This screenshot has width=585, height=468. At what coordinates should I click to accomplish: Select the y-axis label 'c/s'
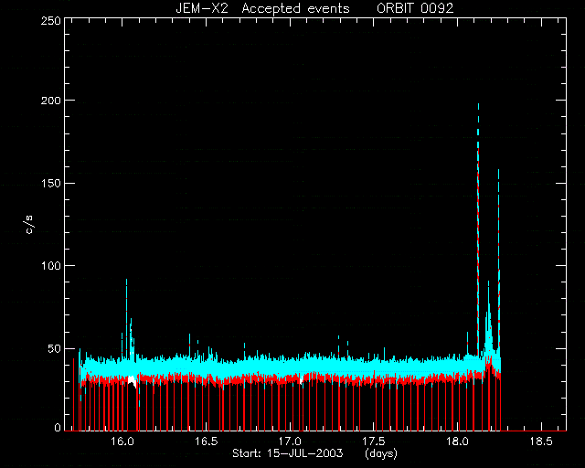pos(29,225)
